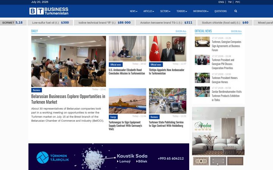Open U.S. Ambassador Elizabeth Rood photo

click(x=127, y=49)
